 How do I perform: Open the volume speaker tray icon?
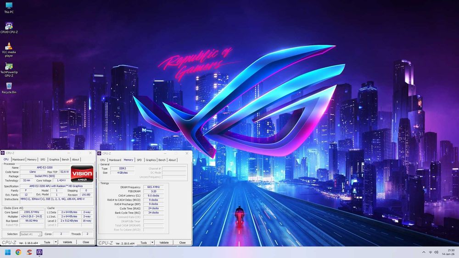click(x=436, y=252)
